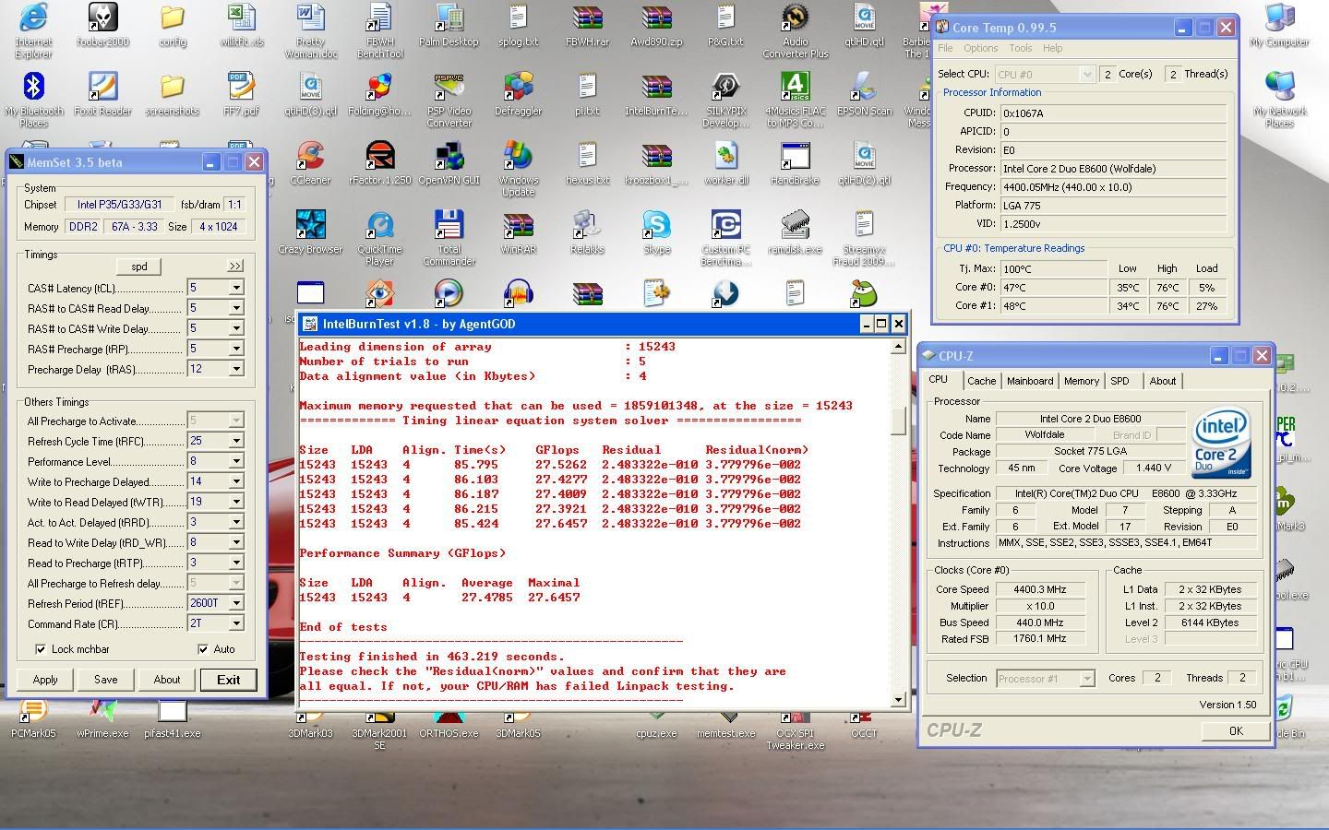Launch Internet Explorer from desktop
Image resolution: width=1329 pixels, height=830 pixels.
[x=33, y=18]
